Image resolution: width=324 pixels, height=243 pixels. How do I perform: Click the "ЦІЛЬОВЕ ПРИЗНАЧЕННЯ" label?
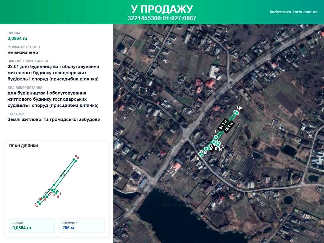click(x=28, y=61)
